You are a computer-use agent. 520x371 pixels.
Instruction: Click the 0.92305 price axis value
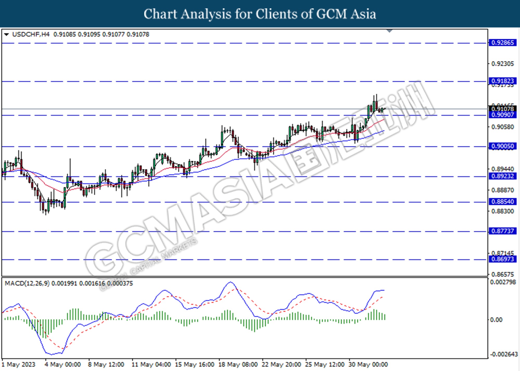point(503,64)
